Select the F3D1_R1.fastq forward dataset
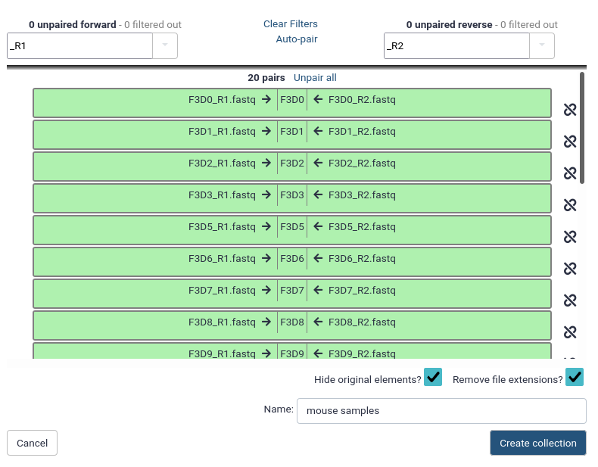The width and height of the screenshot is (598, 467). 222,132
